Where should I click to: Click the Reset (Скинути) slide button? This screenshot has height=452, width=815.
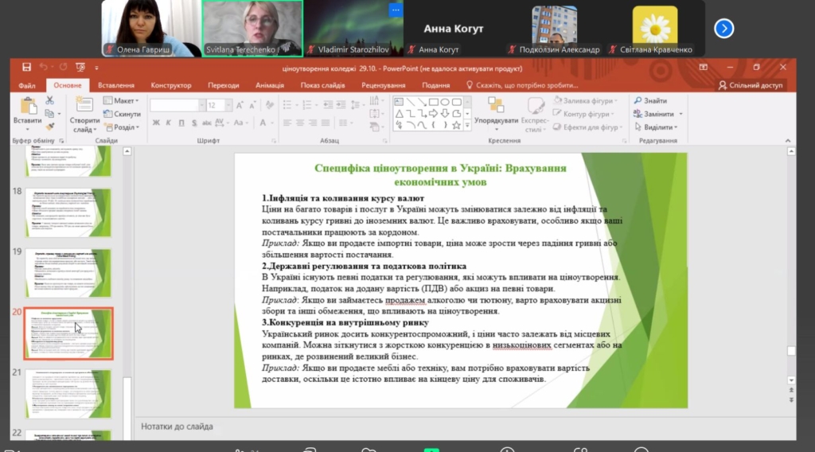(x=122, y=114)
